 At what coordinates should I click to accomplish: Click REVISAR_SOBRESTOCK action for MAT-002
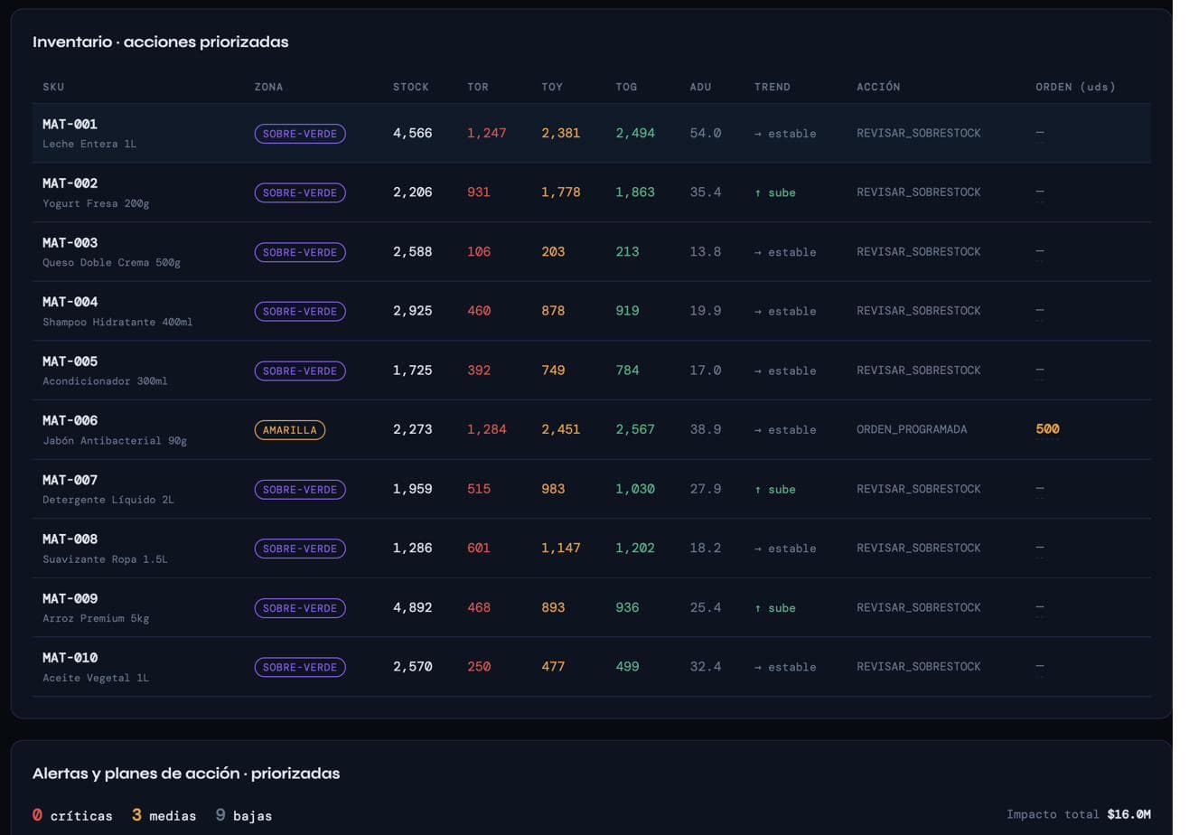919,192
